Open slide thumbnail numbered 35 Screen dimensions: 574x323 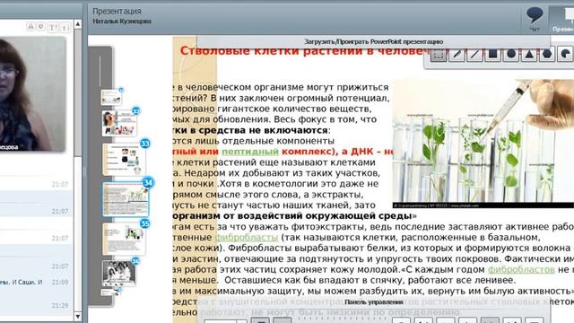tap(125, 239)
